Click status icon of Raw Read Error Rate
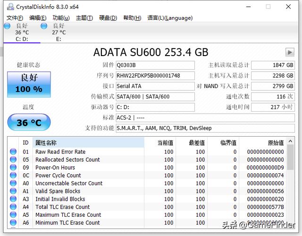 pos(13,152)
